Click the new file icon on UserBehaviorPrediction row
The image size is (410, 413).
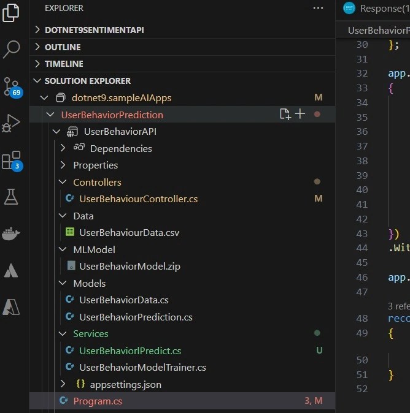pyautogui.click(x=285, y=114)
